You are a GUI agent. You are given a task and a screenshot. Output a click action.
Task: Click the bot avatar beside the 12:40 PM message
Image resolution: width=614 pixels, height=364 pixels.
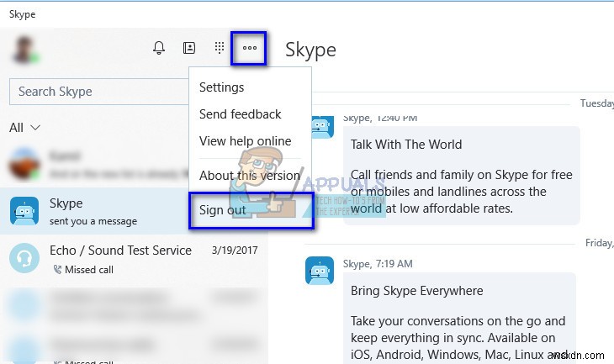click(x=323, y=127)
